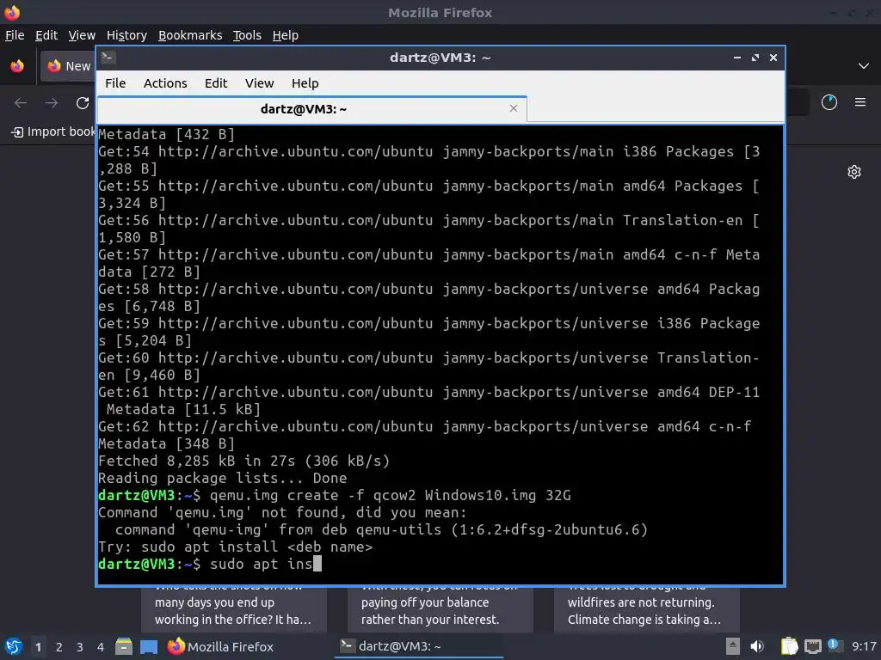Click show desktop icon in panel
This screenshot has width=881, height=660.
coord(148,647)
